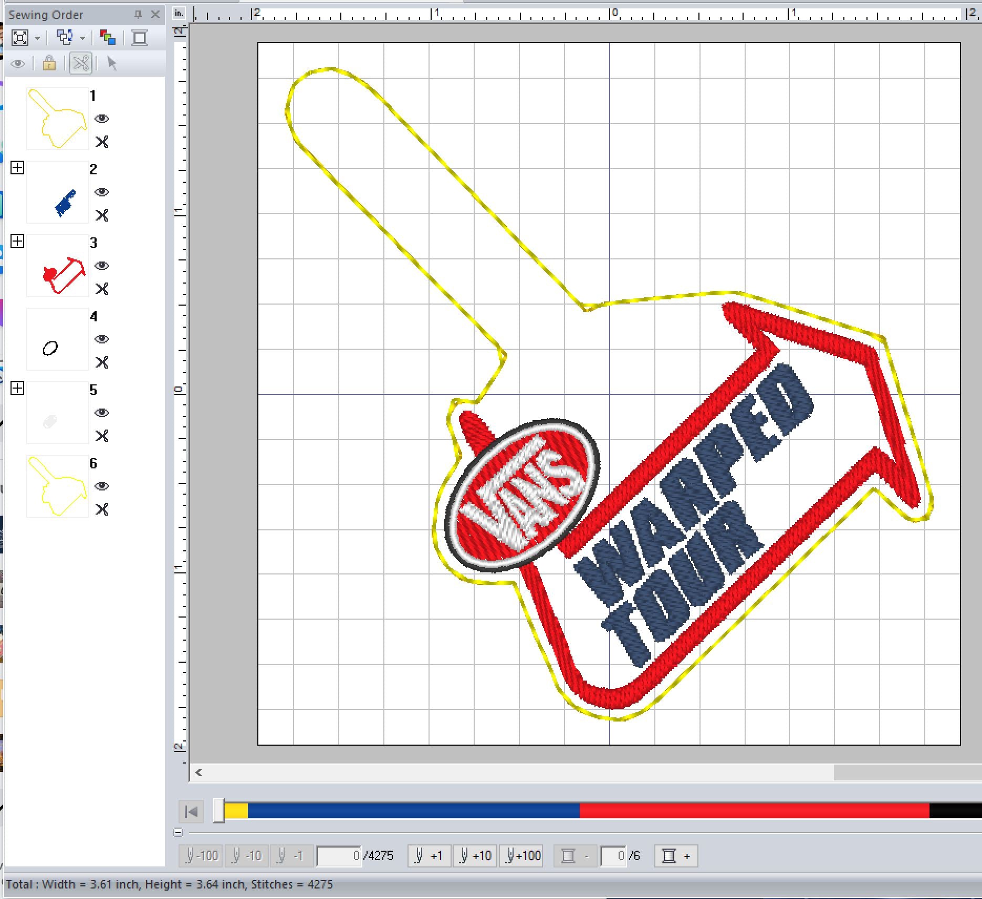The height and width of the screenshot is (899, 982).
Task: Click the scissors trim icon on item 2
Action: pyautogui.click(x=102, y=215)
